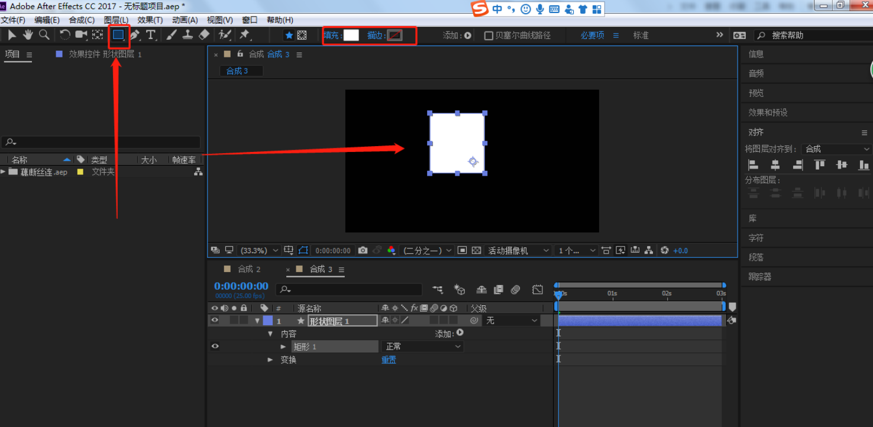
Task: Select the Rectangle shape tool
Action: 119,35
